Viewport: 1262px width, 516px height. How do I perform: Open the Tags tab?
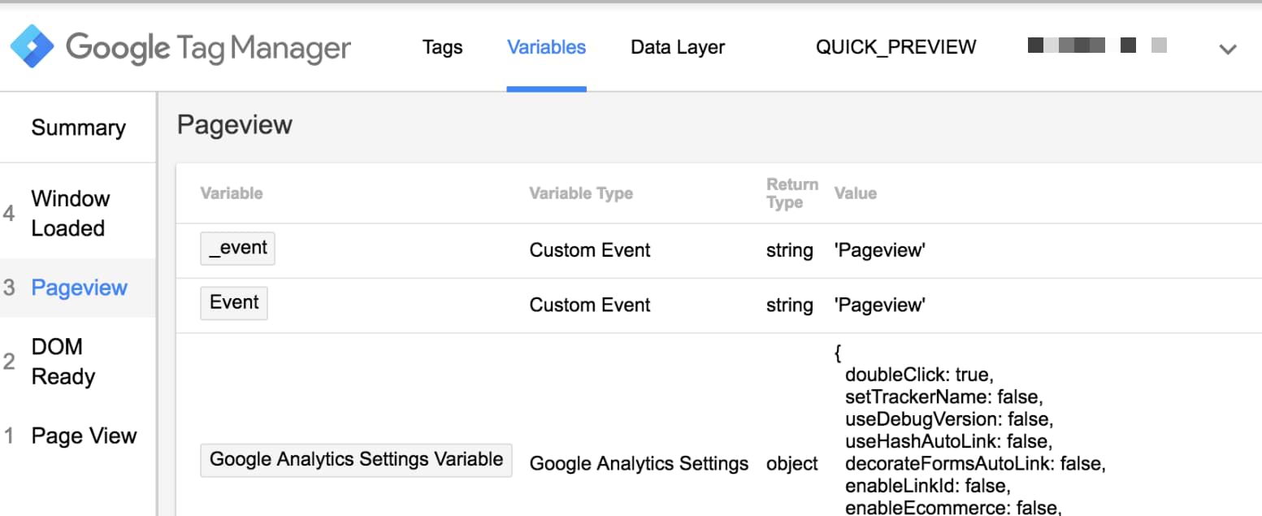tap(442, 47)
